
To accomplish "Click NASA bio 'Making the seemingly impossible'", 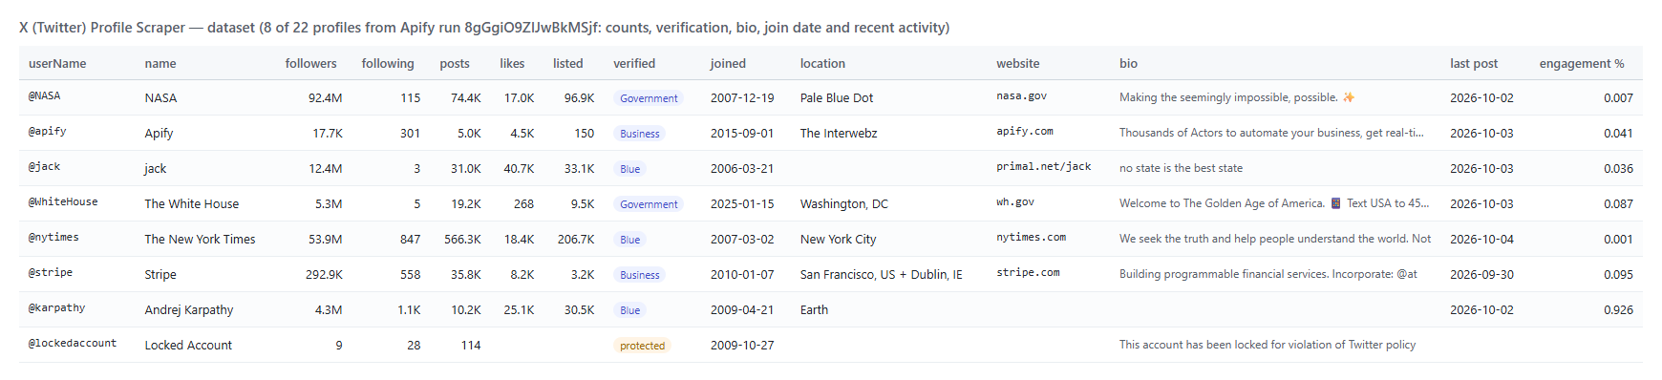I will click(1237, 98).
